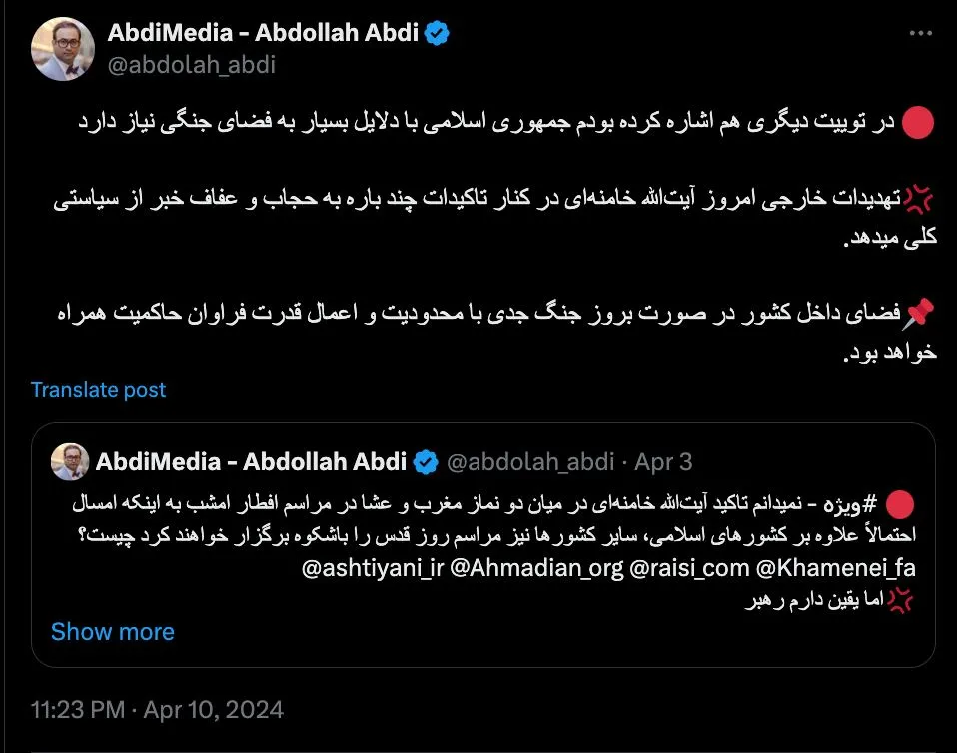Click the red circle emoji in the main post

tap(917, 122)
